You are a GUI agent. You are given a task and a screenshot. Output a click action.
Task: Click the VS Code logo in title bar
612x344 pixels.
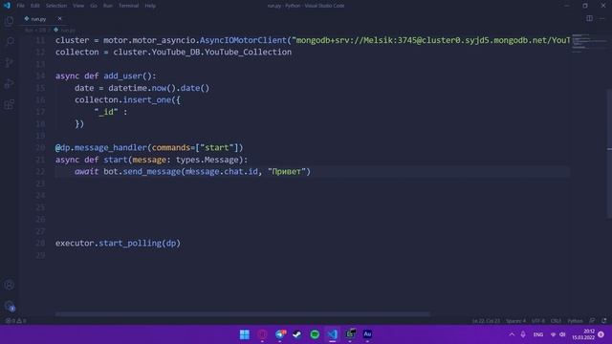[7, 6]
